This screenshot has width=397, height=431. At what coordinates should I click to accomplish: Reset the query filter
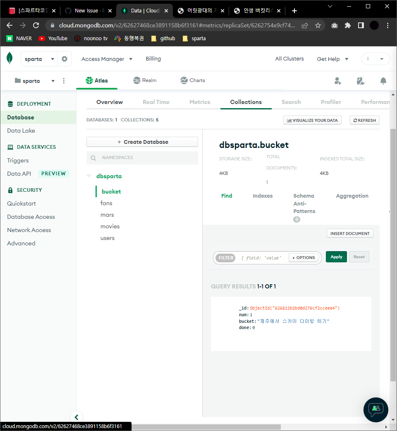pyautogui.click(x=359, y=257)
